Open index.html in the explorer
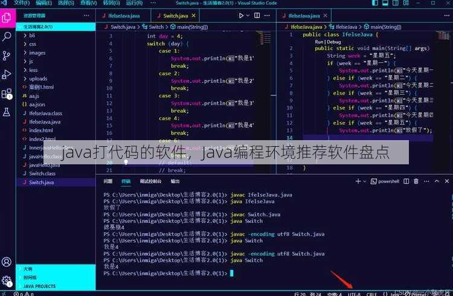Screen dimensions: 453x296 click(56, 130)
